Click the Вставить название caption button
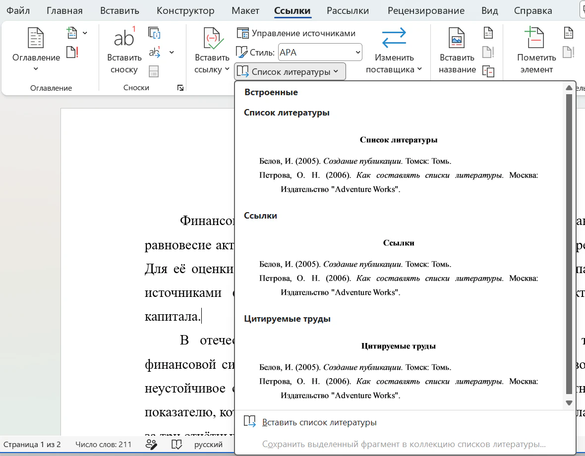This screenshot has height=456, width=585. point(457,50)
